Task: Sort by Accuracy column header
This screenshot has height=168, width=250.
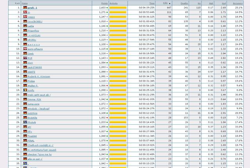Action: coord(237,3)
